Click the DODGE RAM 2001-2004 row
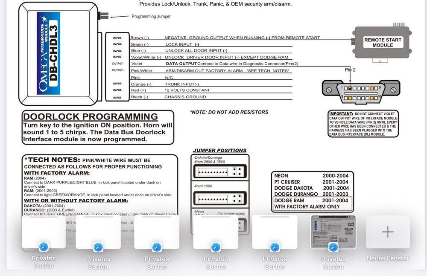427x276 pixels. pyautogui.click(x=311, y=200)
